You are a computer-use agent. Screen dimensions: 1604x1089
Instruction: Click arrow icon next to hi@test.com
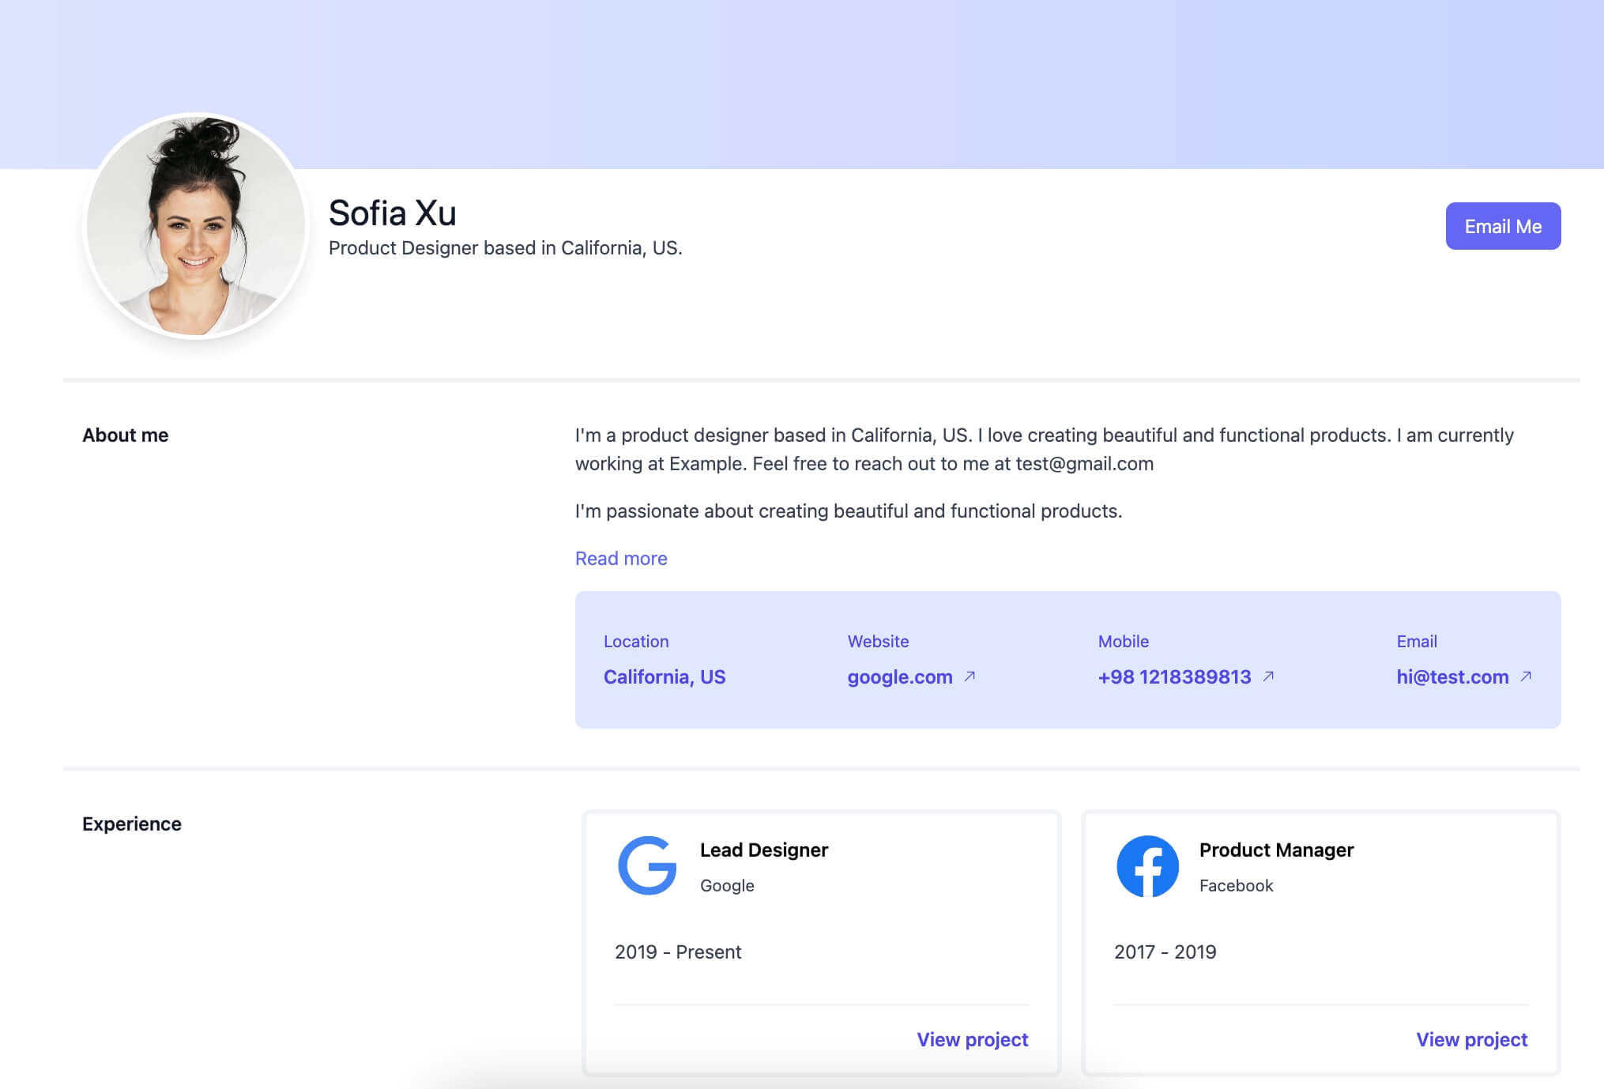pos(1526,676)
